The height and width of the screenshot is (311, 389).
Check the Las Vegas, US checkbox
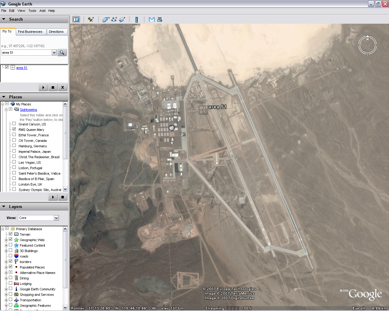tap(14, 162)
